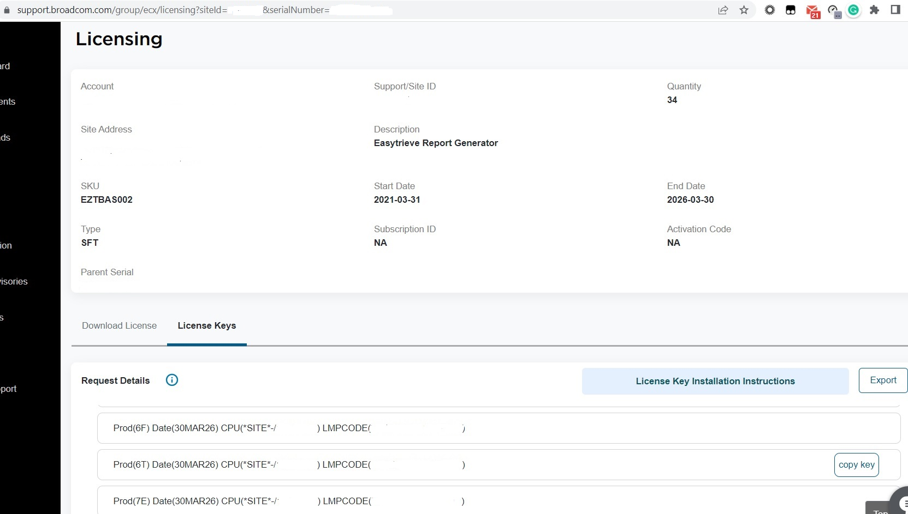Click the Export button
This screenshot has height=514, width=908.
883,380
